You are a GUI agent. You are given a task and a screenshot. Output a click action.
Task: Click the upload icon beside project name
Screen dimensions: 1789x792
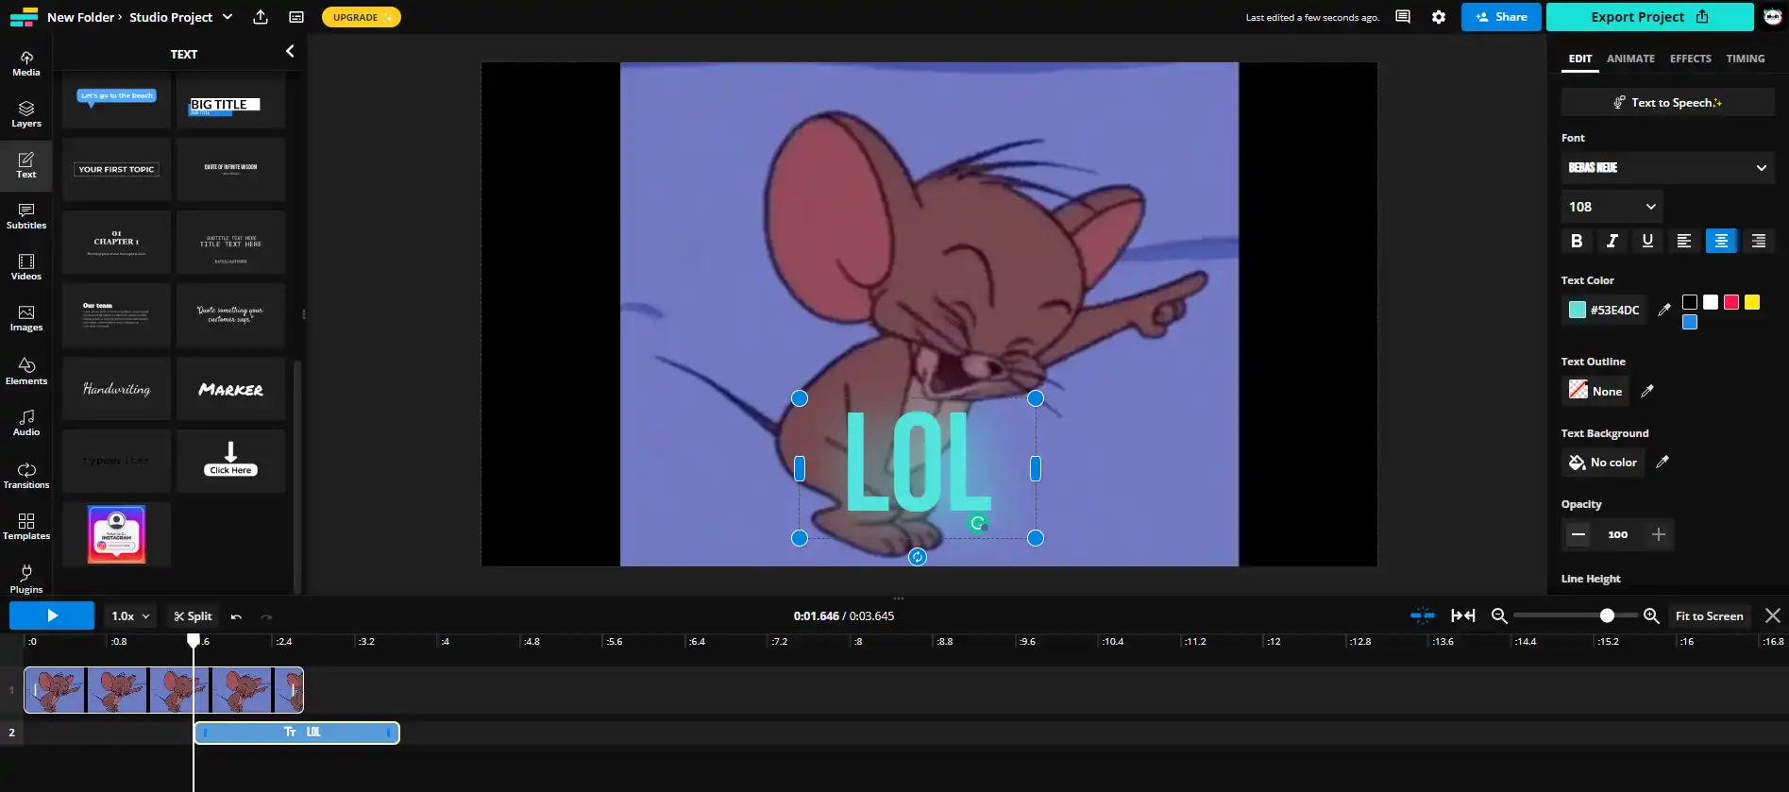tap(261, 17)
